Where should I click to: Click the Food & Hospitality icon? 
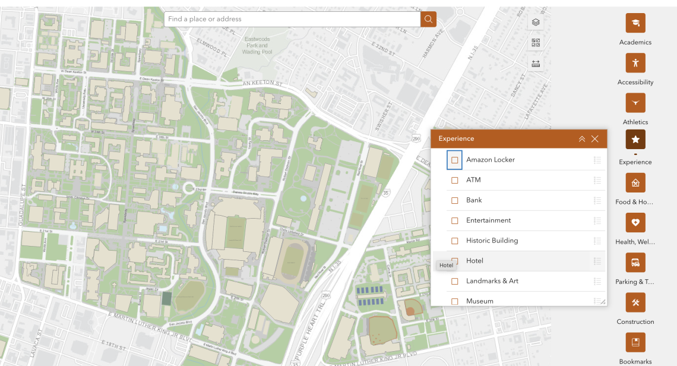[x=635, y=182]
